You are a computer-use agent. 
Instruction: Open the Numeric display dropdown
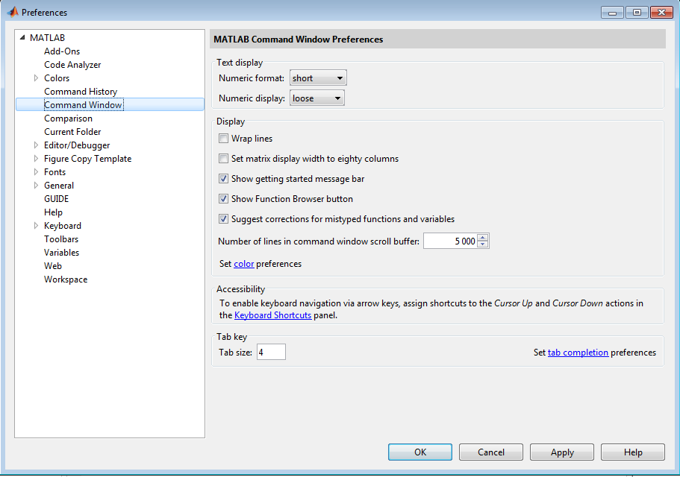[317, 98]
